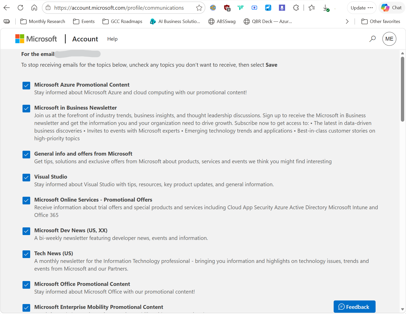This screenshot has width=406, height=314.
Task: Open the green figure extension icon
Action: pyautogui.click(x=241, y=8)
